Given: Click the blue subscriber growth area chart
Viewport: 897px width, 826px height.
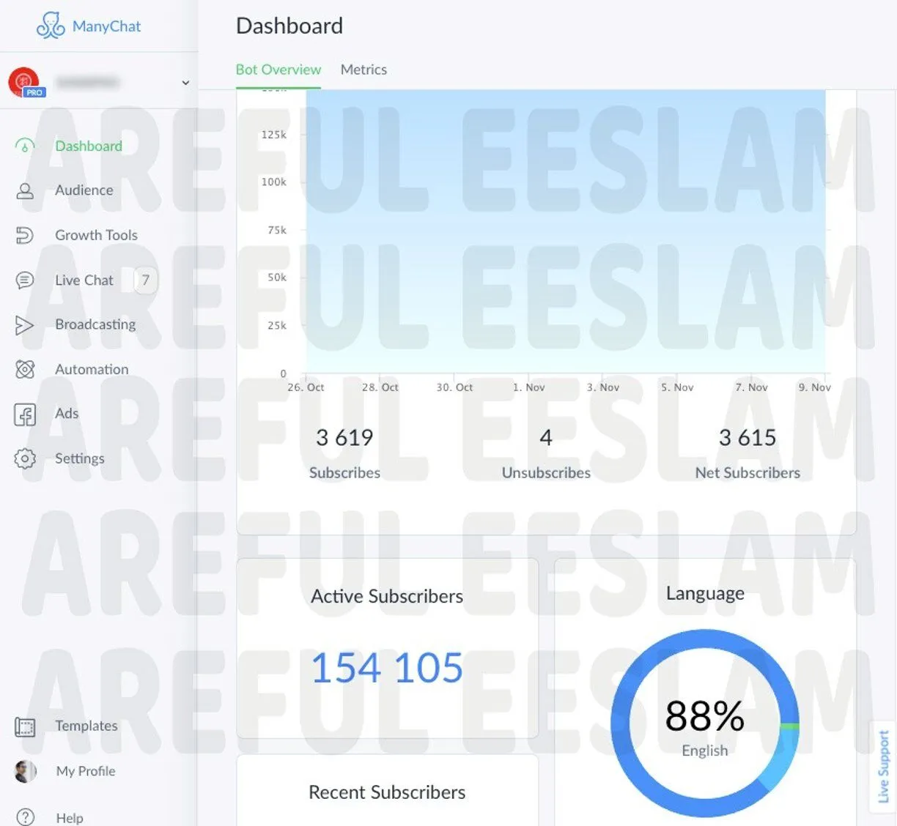Looking at the screenshot, I should [x=566, y=231].
